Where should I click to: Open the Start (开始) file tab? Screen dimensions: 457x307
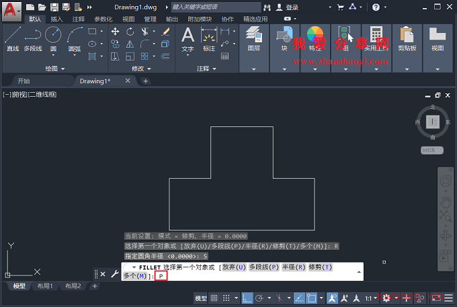click(x=24, y=81)
